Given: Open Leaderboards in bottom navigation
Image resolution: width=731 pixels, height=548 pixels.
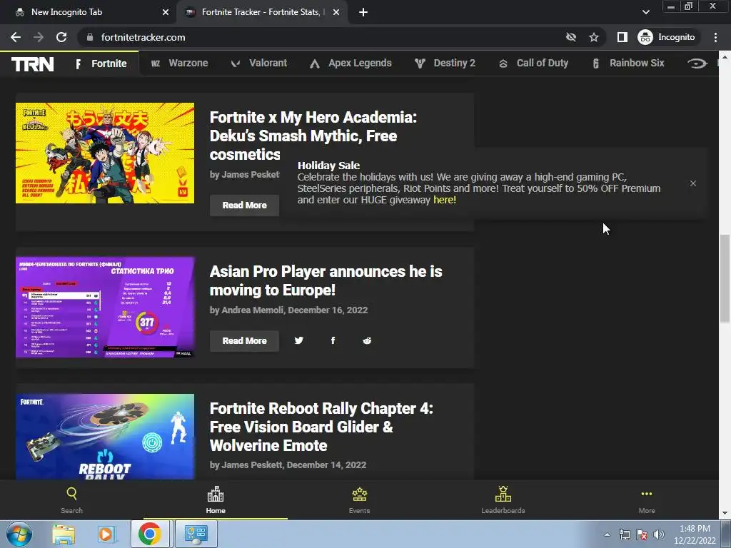Looking at the screenshot, I should [503, 500].
